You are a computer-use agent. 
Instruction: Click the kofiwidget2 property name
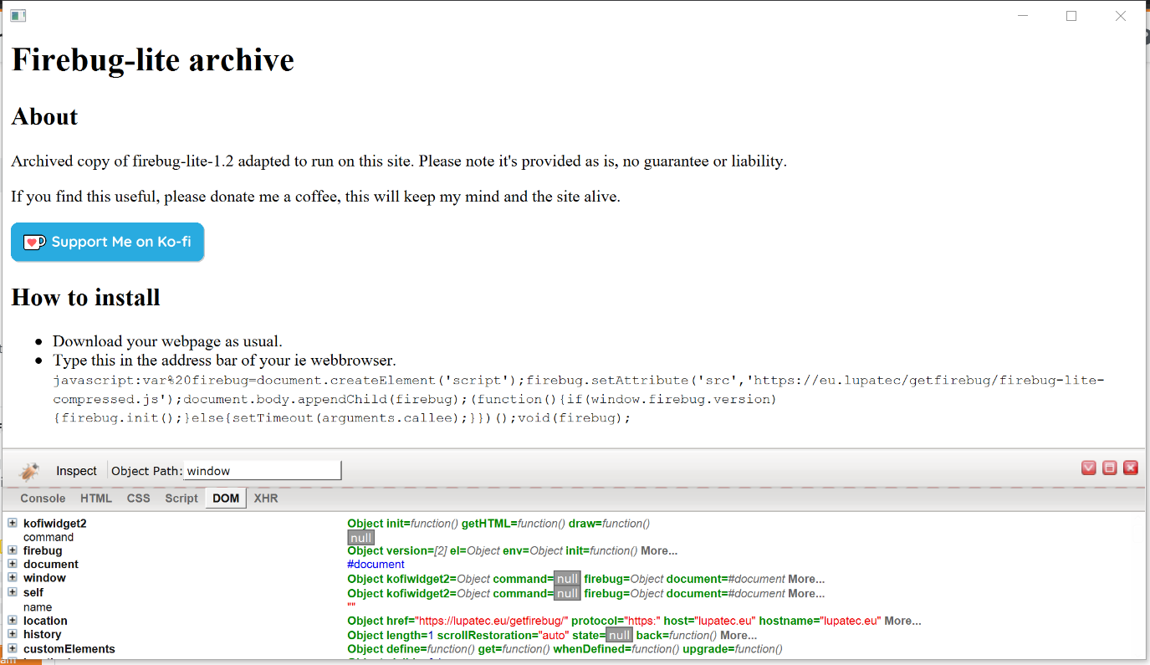(54, 524)
